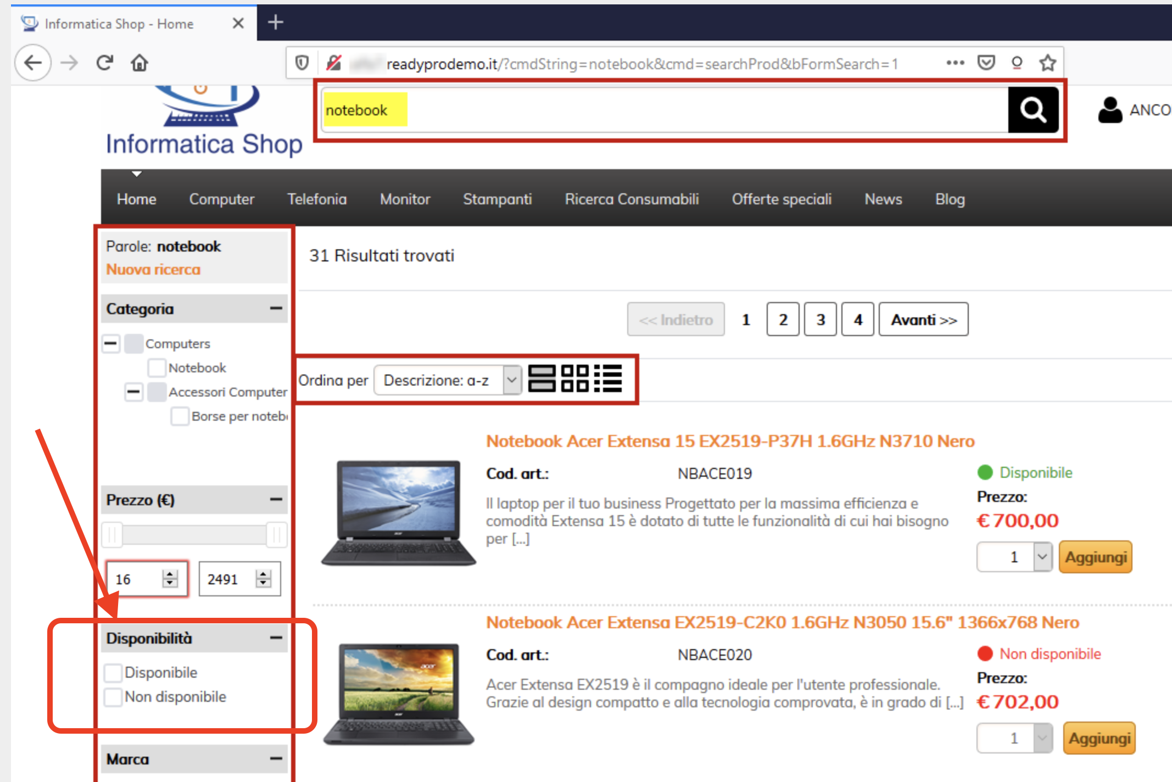Image resolution: width=1172 pixels, height=782 pixels.
Task: Add Acer Extensa 15 EX2519-P37H to cart
Action: pyautogui.click(x=1096, y=557)
